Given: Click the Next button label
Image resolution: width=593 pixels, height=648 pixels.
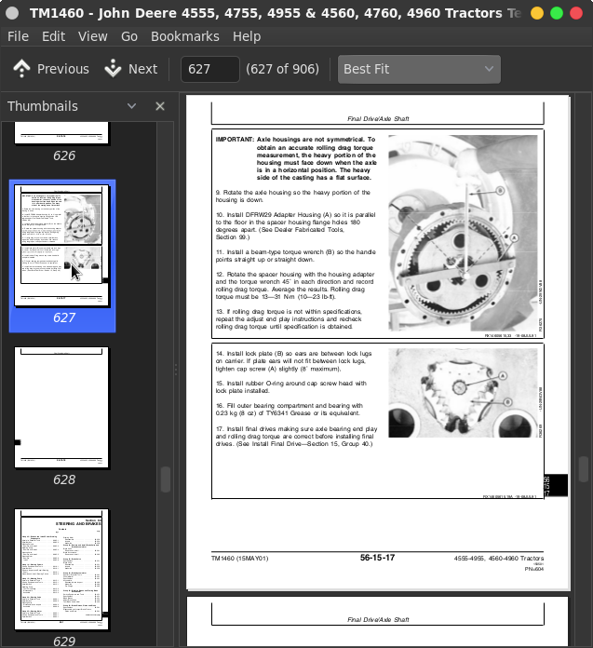Looking at the screenshot, I should tap(142, 69).
